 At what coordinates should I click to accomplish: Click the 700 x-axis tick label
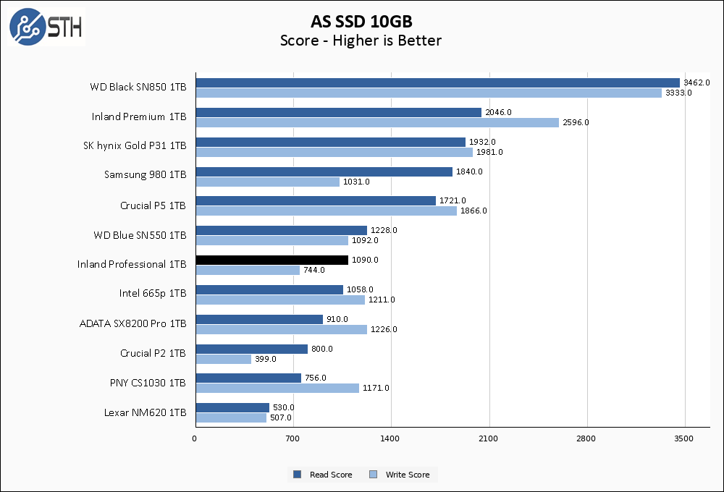coord(292,438)
